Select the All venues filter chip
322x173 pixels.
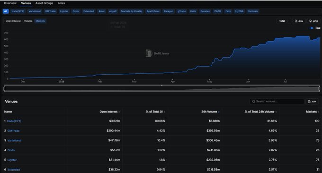(6, 11)
